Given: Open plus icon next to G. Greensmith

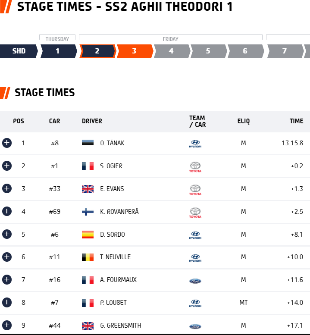Looking at the screenshot, I should pyautogui.click(x=7, y=325).
